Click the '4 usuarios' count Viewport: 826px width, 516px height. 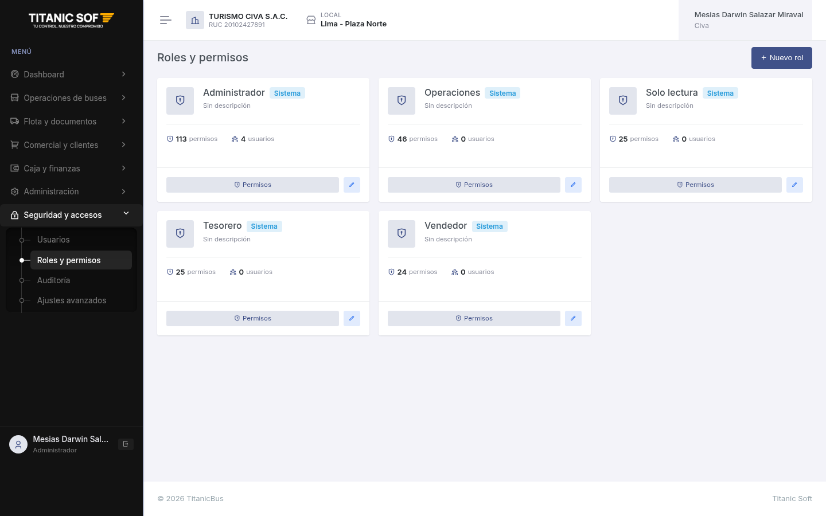point(253,139)
